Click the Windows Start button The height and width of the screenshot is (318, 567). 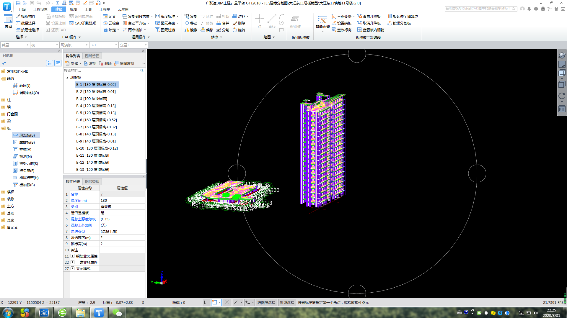(x=7, y=313)
